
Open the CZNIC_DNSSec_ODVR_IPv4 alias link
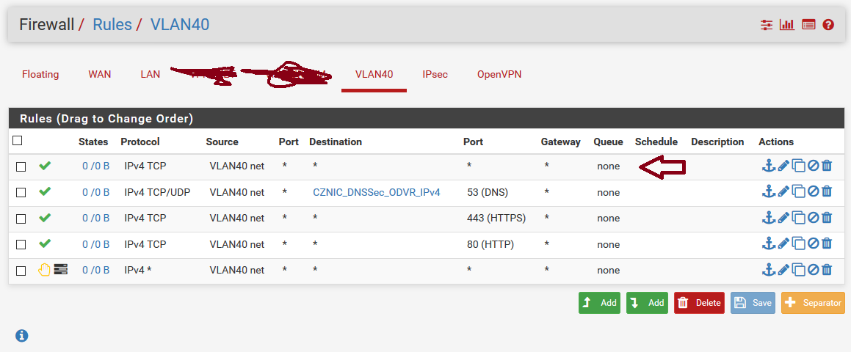376,192
